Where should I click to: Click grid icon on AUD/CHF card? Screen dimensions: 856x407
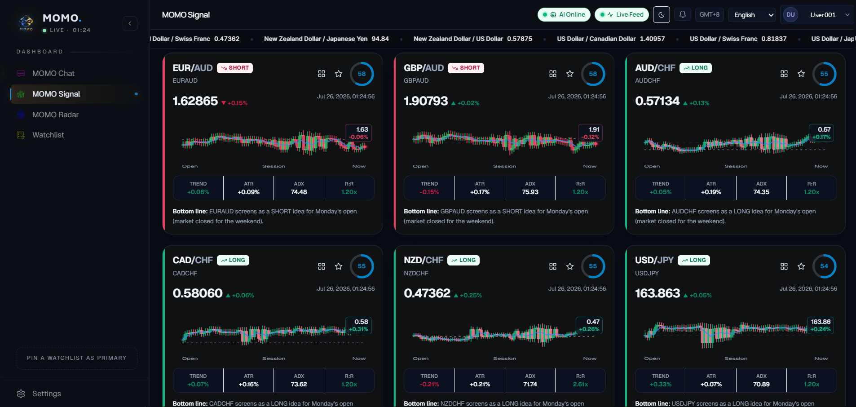click(784, 74)
